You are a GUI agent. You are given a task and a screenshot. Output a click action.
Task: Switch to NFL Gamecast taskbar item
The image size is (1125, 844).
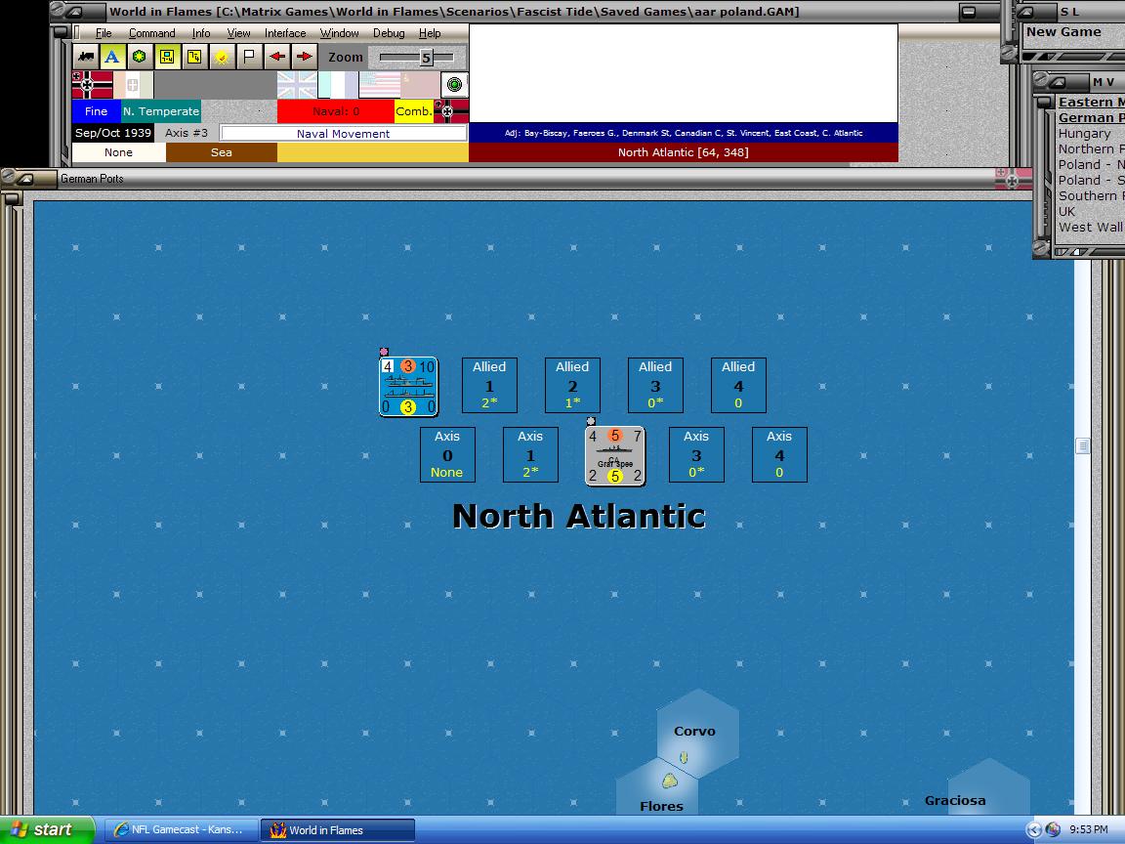click(182, 829)
